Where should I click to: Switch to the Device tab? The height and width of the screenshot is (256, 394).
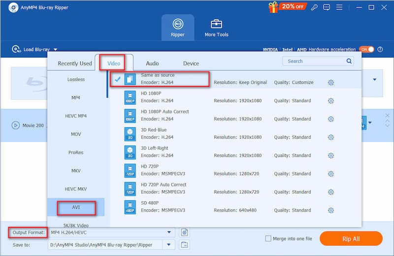(191, 63)
